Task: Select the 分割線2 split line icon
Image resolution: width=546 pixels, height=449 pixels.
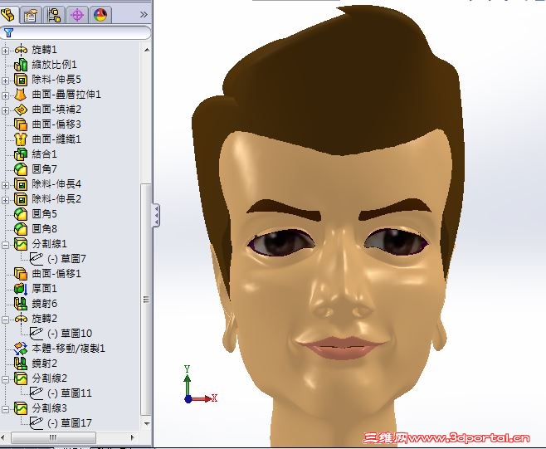Action: tap(21, 378)
